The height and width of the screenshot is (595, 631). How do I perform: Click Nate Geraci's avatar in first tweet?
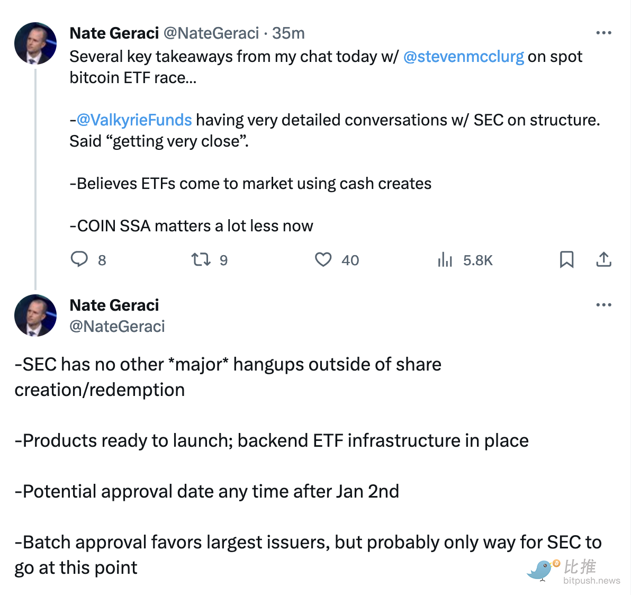(35, 43)
